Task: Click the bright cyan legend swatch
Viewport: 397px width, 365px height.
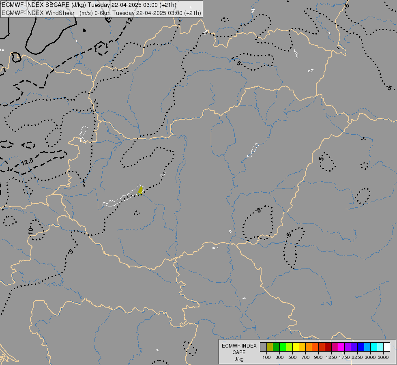Action: (374, 347)
